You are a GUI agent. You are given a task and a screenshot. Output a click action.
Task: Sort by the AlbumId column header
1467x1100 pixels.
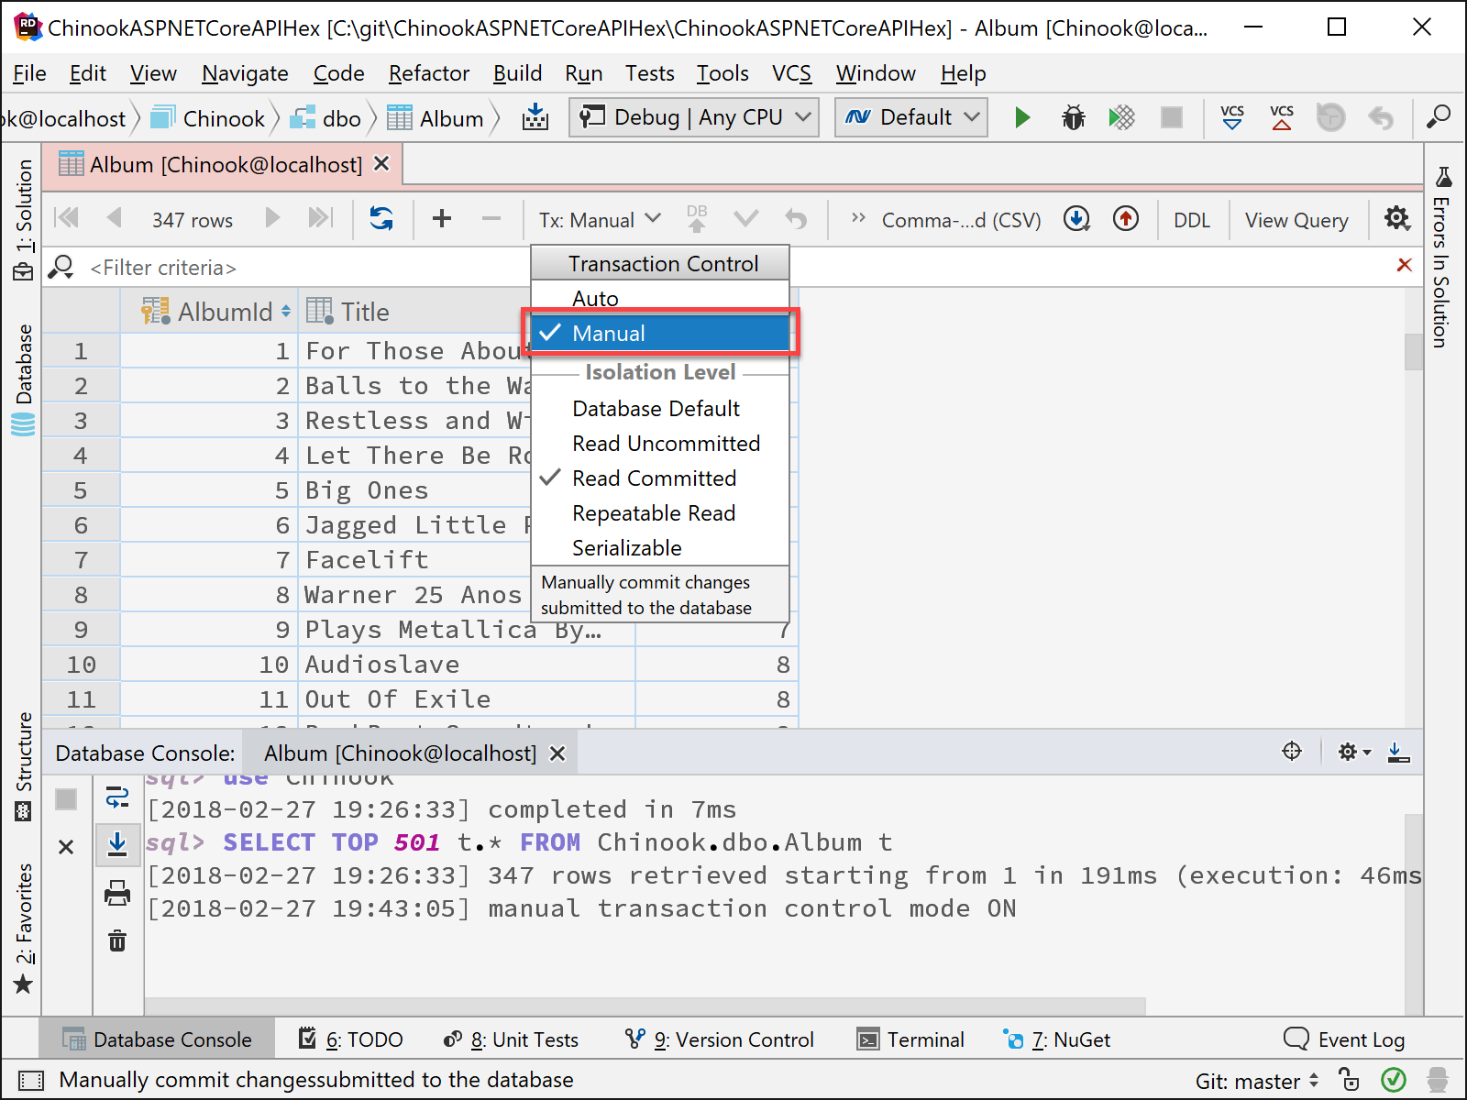click(x=211, y=312)
